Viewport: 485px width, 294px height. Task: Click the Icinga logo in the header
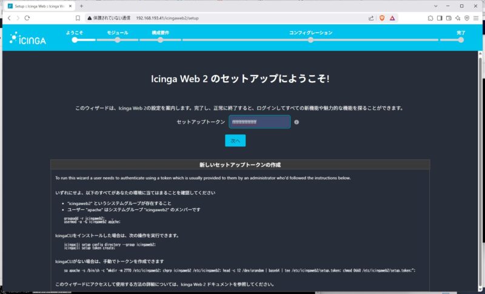tap(28, 38)
